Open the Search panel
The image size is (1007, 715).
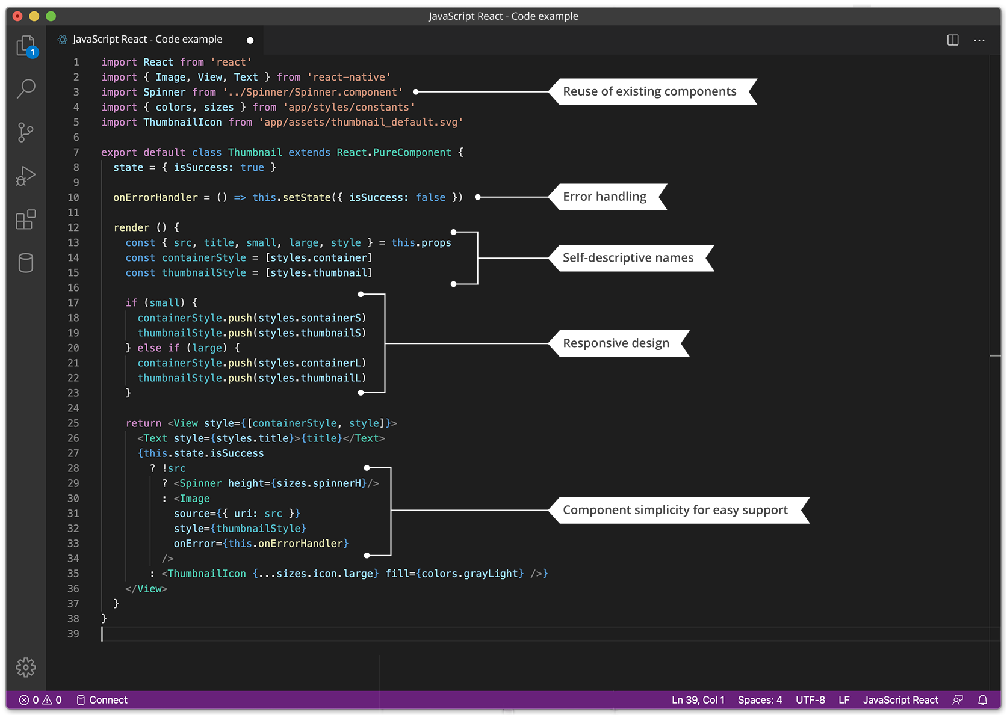[x=26, y=88]
